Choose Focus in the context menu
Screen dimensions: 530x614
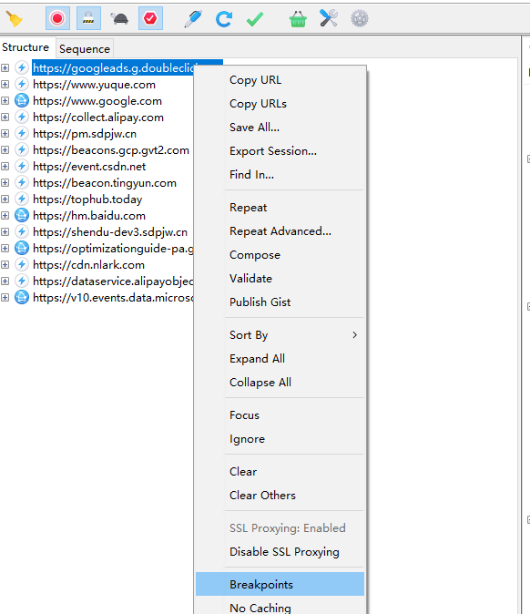(x=280, y=415)
